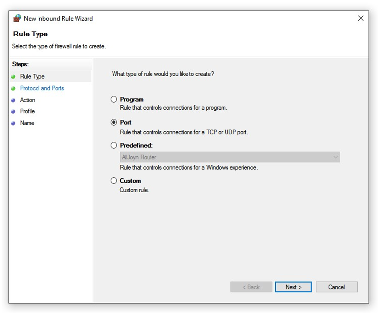
Task: Open the AllJoyn Router predefined dropdown
Action: [230, 157]
